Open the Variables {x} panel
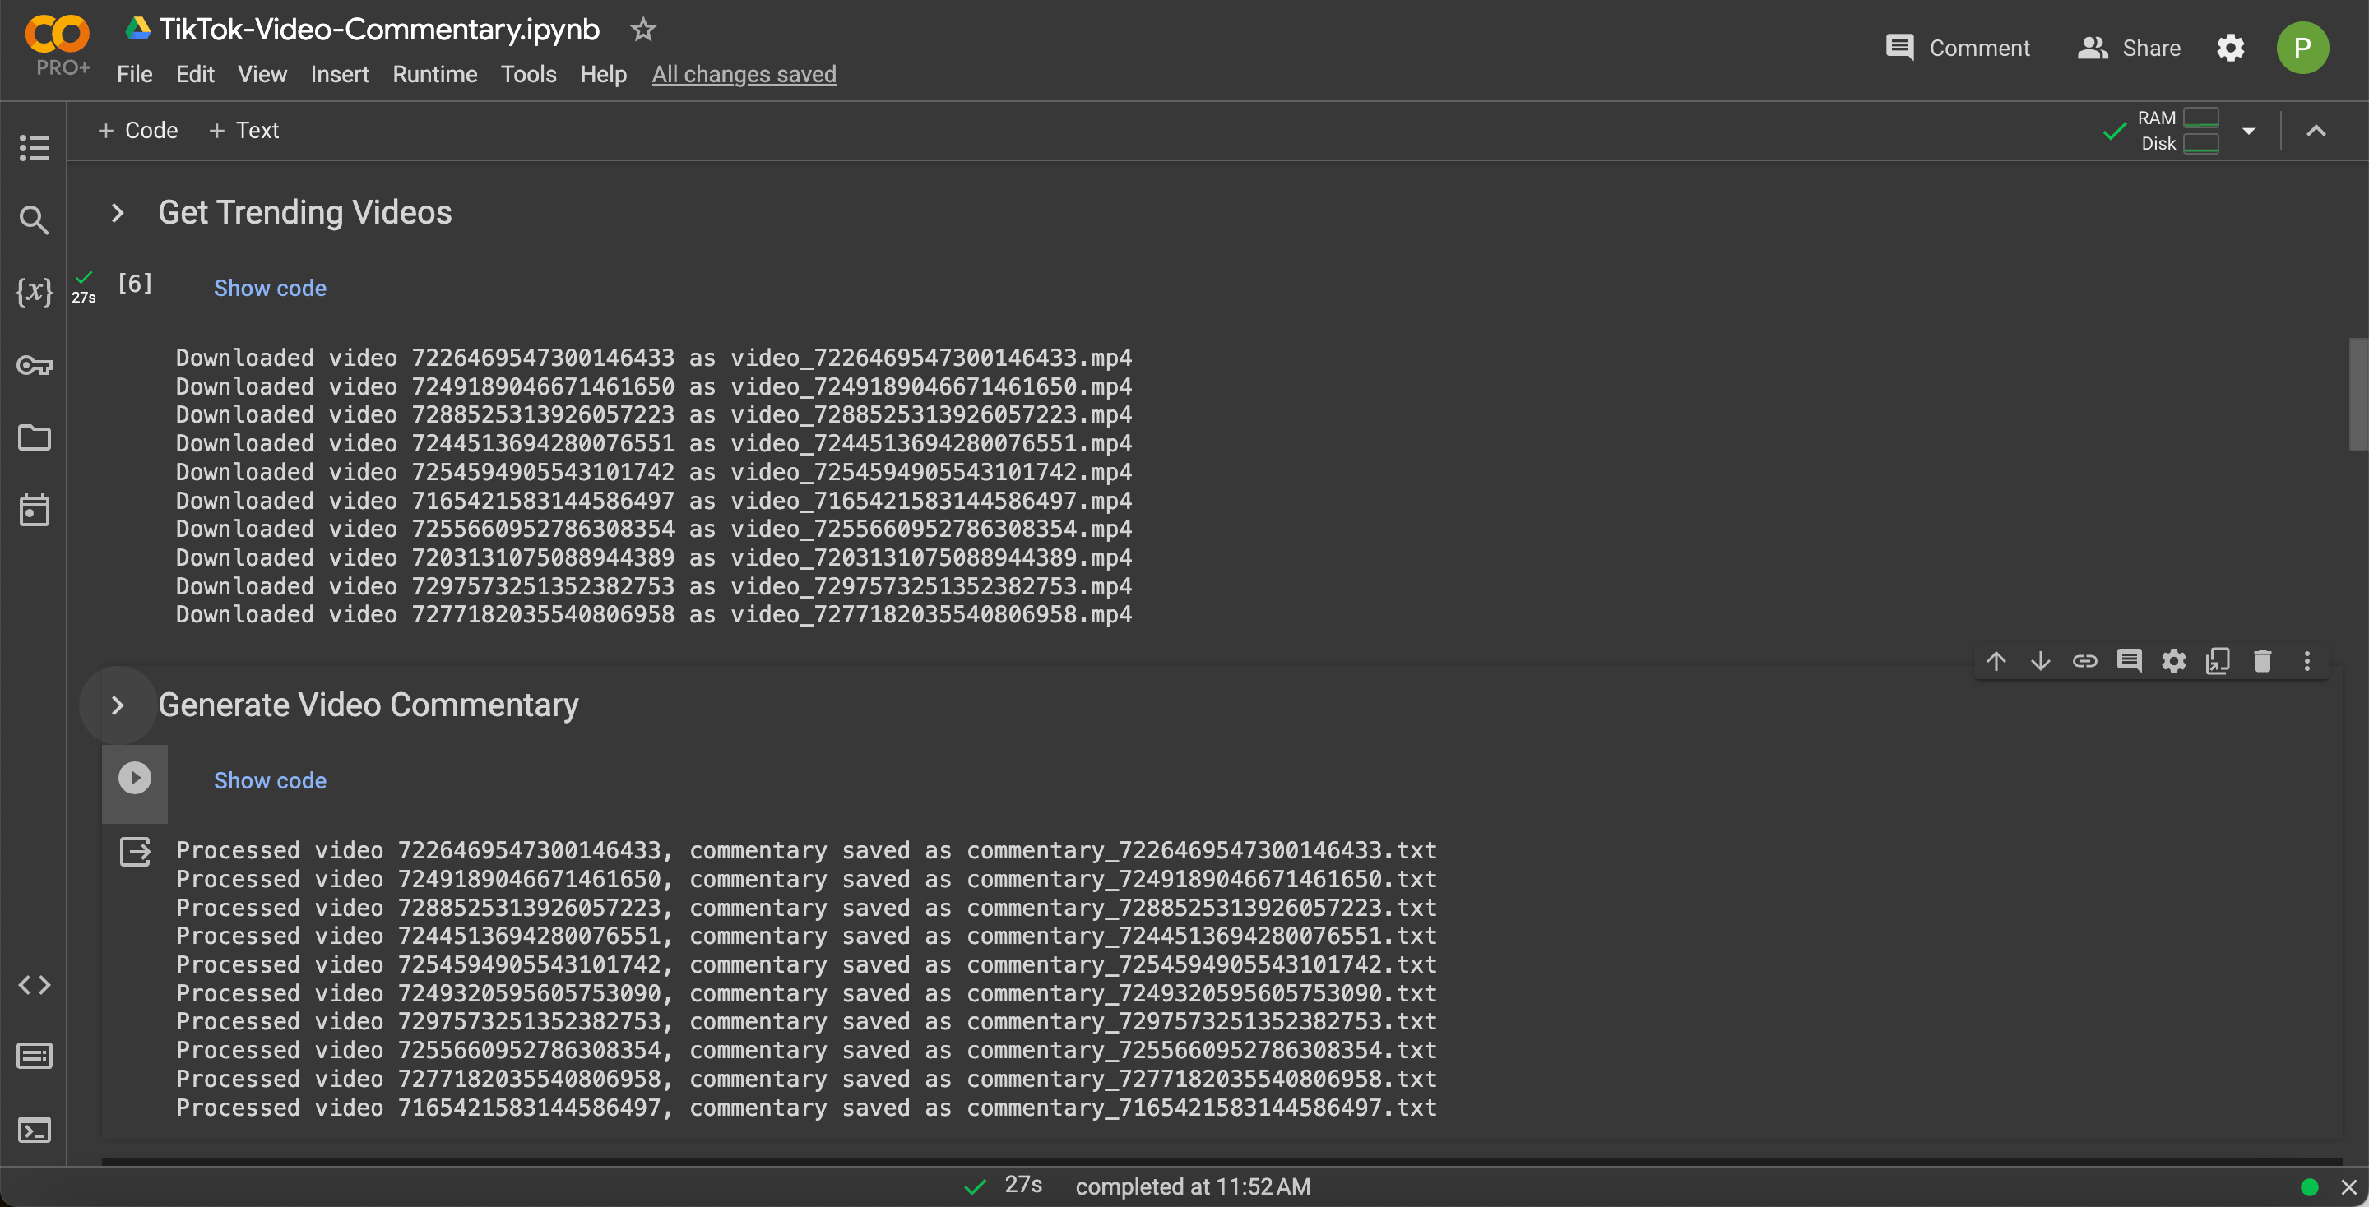 click(34, 291)
